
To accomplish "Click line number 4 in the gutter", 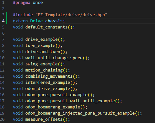I will (3, 21).
